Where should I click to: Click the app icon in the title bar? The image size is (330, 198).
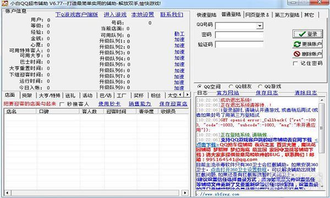coord(4,3)
